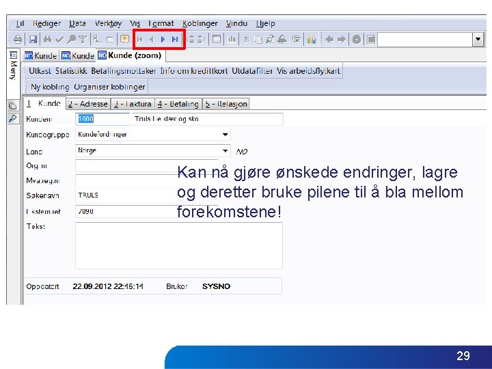Switch to the first Kunde window tab

(x=41, y=56)
